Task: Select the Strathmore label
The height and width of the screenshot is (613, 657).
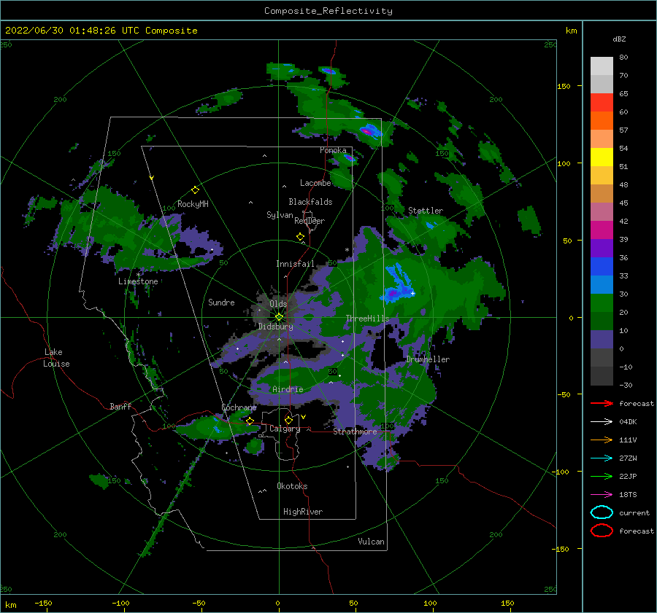Action: click(355, 432)
